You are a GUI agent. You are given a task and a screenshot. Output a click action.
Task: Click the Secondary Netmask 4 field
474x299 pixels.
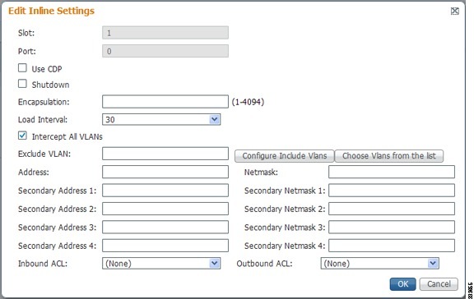392,246
